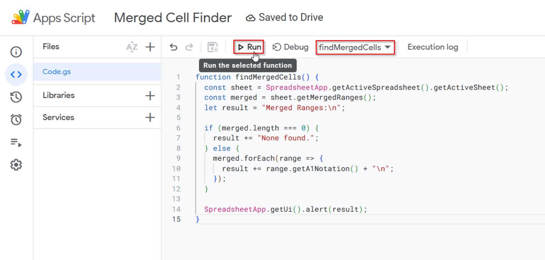Add a new Library
The width and height of the screenshot is (545, 260).
[150, 95]
